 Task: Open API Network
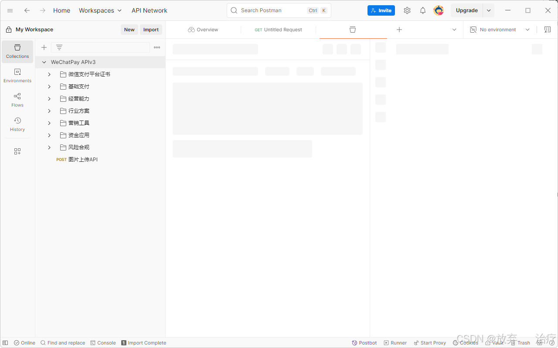(150, 10)
